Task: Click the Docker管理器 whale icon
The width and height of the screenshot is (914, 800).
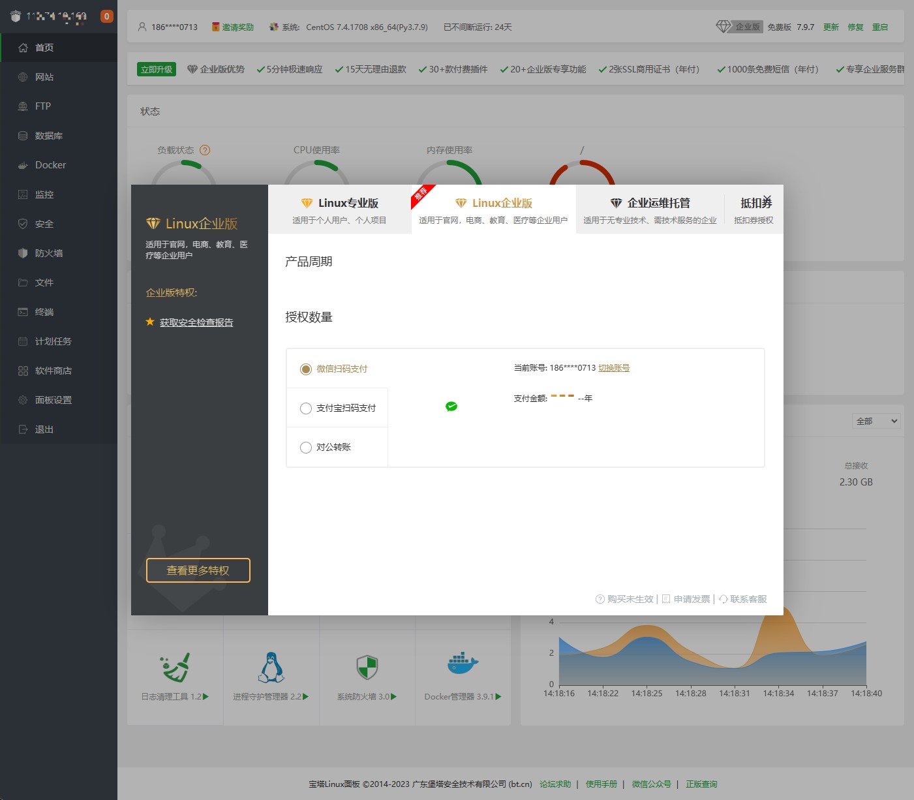Action: [x=463, y=664]
